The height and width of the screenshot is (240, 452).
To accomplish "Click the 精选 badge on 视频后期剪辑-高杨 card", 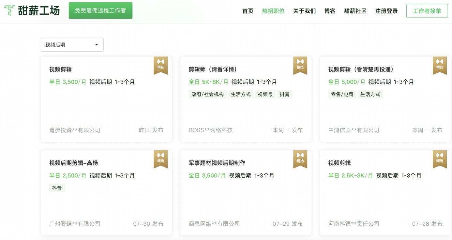I will 161,159.
